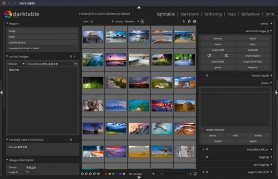The height and width of the screenshot is (179, 278).
Task: Expand the select module
Action: click(x=271, y=23)
